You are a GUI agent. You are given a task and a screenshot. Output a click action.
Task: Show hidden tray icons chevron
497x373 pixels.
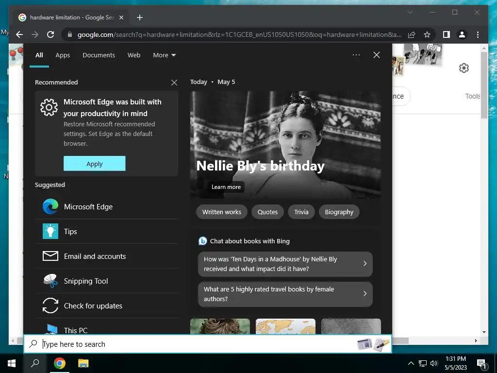(411, 363)
